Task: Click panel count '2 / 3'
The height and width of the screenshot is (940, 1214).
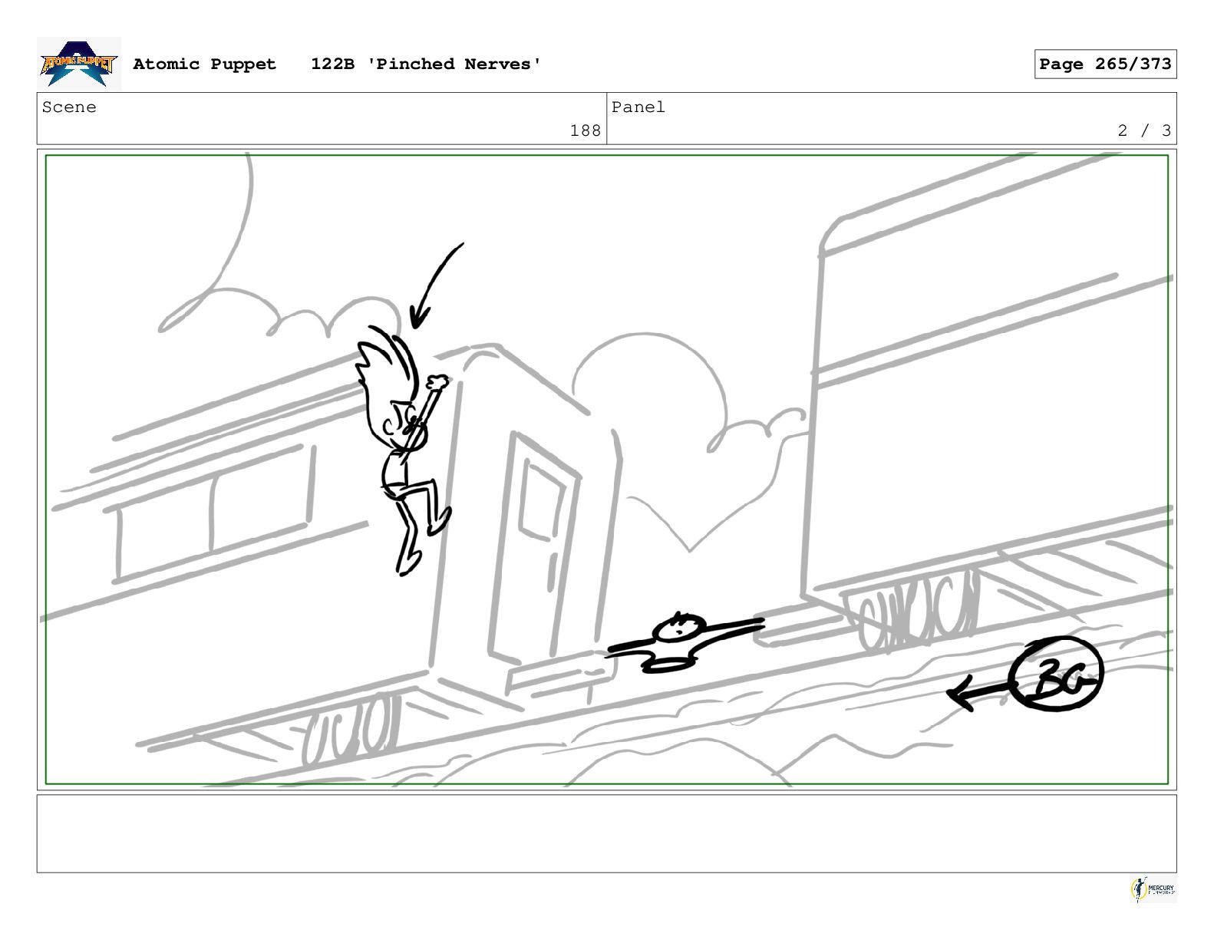Action: coord(1144,130)
